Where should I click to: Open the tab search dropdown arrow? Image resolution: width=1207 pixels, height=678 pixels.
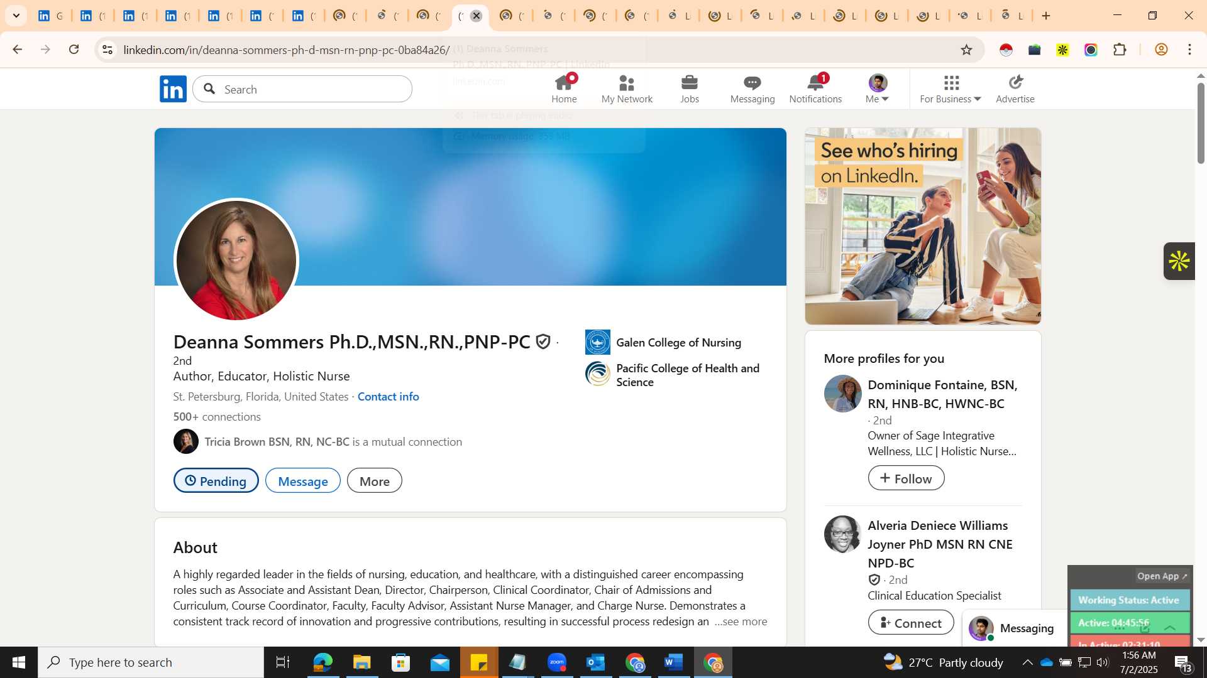coord(16,16)
